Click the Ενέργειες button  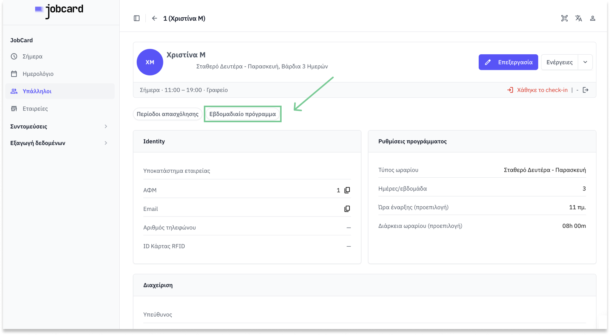[559, 62]
